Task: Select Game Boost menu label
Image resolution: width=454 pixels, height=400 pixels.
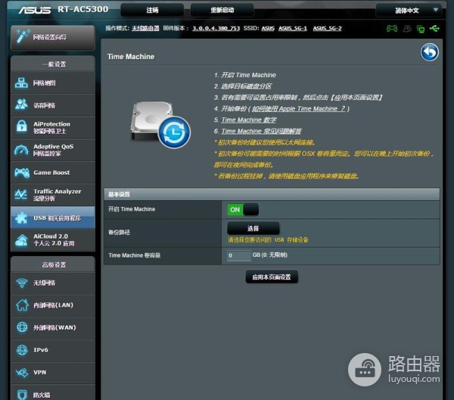Action: pos(51,173)
